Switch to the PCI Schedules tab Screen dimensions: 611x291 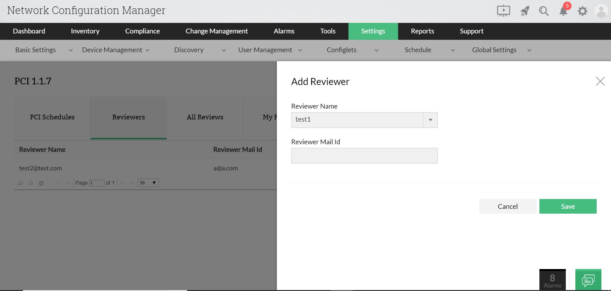coord(52,117)
